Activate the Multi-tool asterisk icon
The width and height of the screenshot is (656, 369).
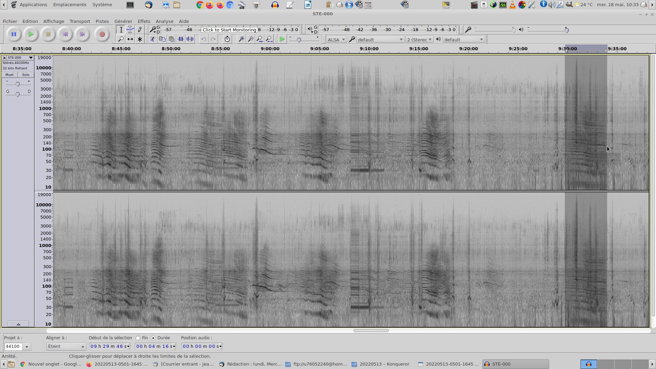tap(140, 39)
